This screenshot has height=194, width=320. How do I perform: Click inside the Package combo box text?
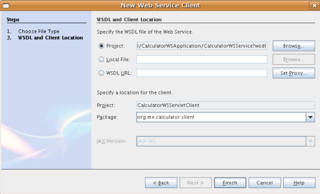pos(221,117)
